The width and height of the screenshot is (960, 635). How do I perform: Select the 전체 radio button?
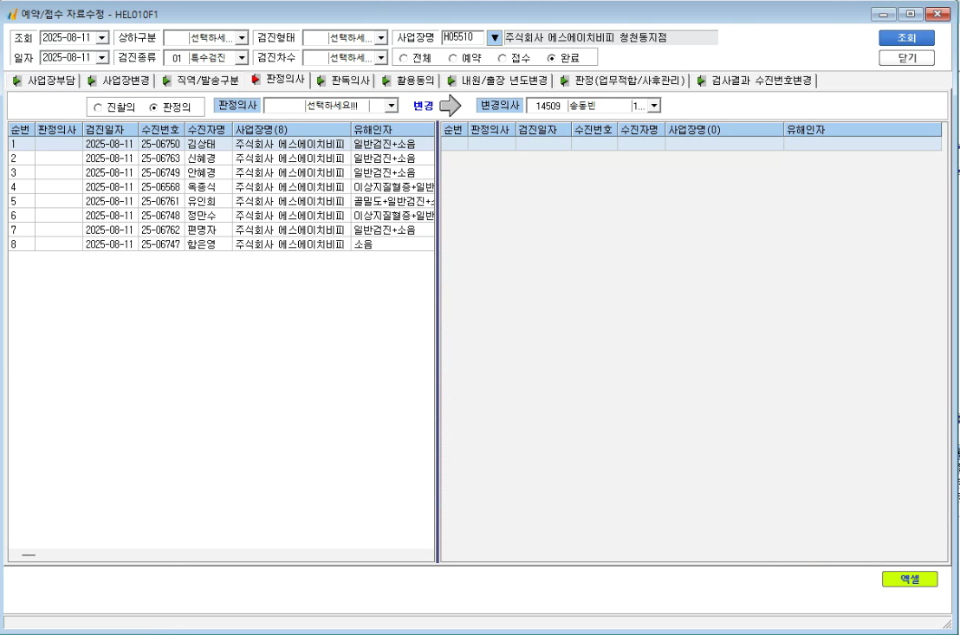coord(404,58)
